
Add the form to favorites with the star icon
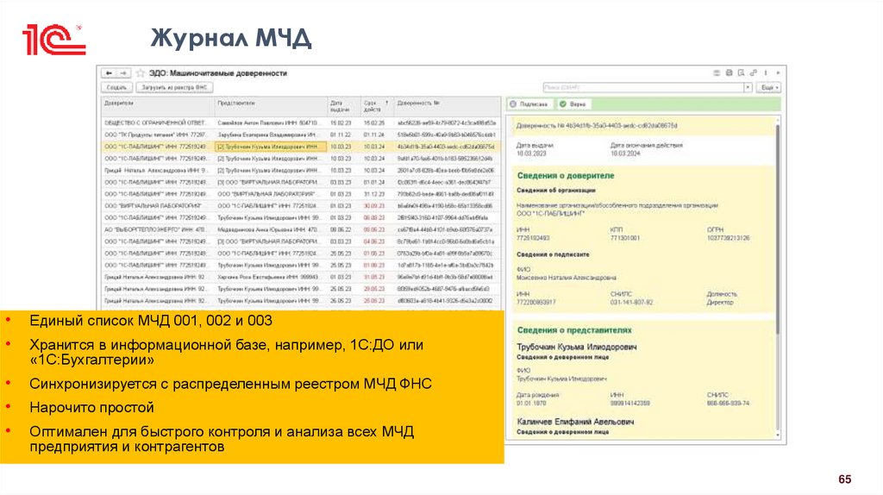pyautogui.click(x=141, y=73)
